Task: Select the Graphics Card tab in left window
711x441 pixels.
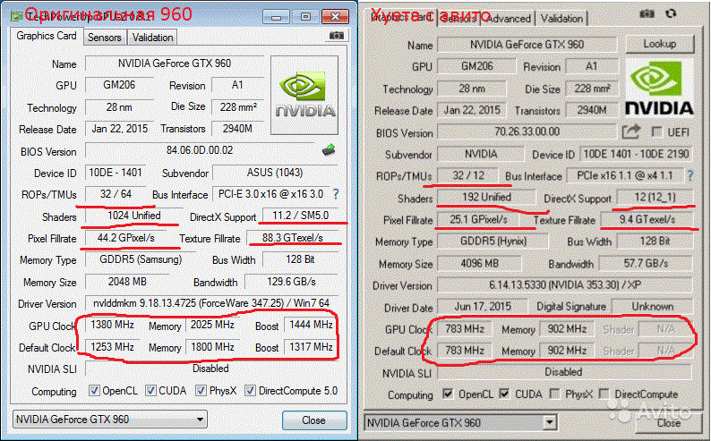Action: tap(47, 36)
